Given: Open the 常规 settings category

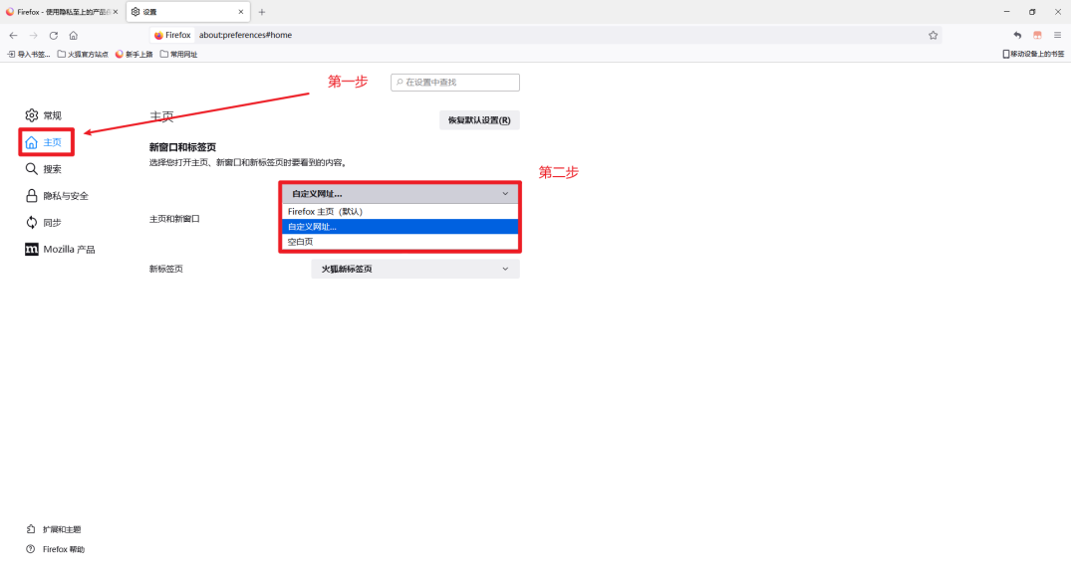Looking at the screenshot, I should [44, 115].
